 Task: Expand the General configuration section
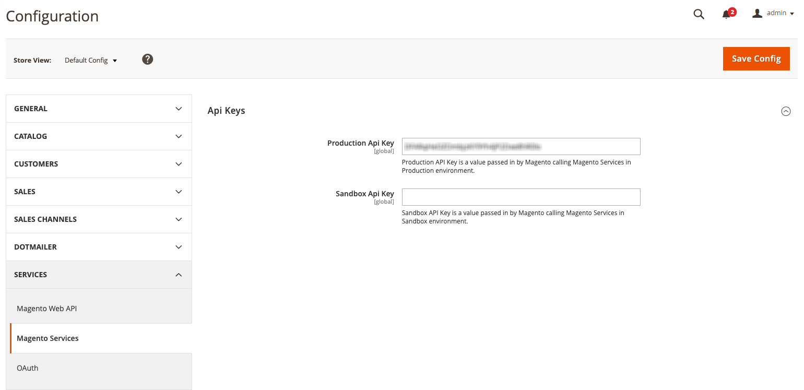[99, 109]
